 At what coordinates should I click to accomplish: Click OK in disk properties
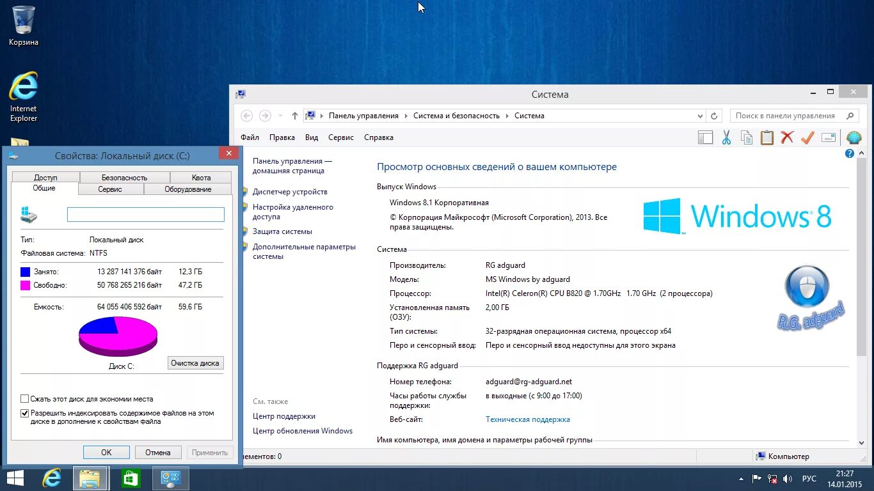(x=106, y=452)
